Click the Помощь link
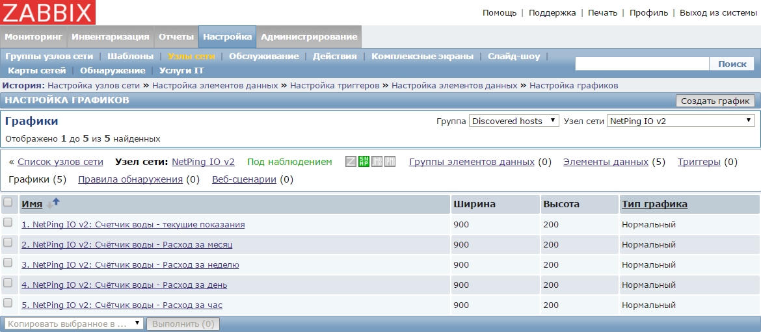 coord(500,12)
